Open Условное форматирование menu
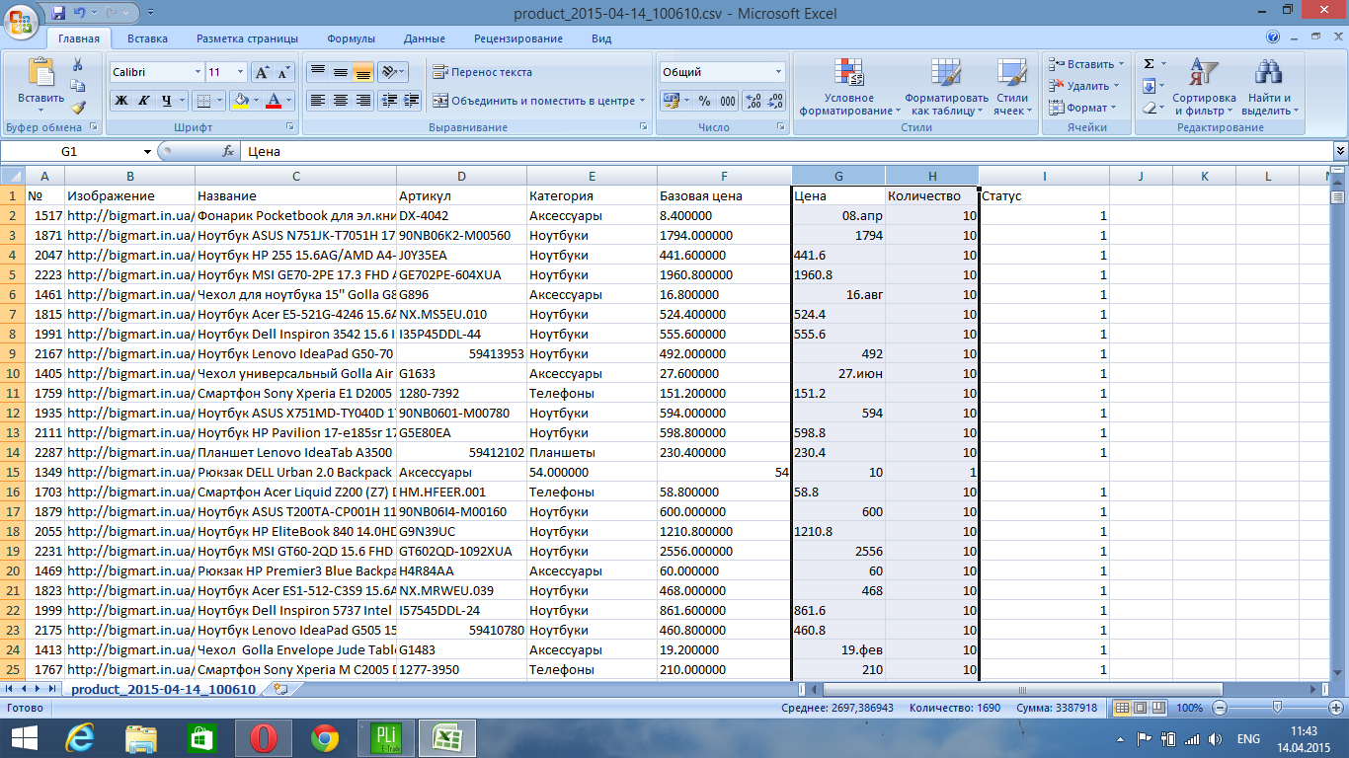Viewport: 1349px width, 758px height. [x=848, y=87]
